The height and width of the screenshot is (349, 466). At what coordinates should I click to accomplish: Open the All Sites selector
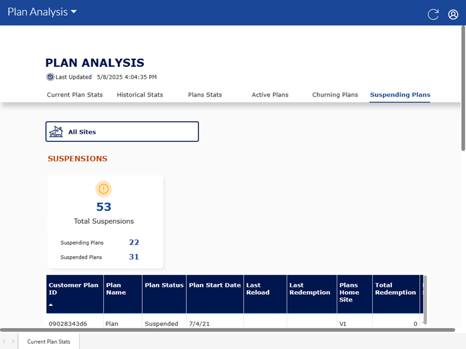click(122, 131)
